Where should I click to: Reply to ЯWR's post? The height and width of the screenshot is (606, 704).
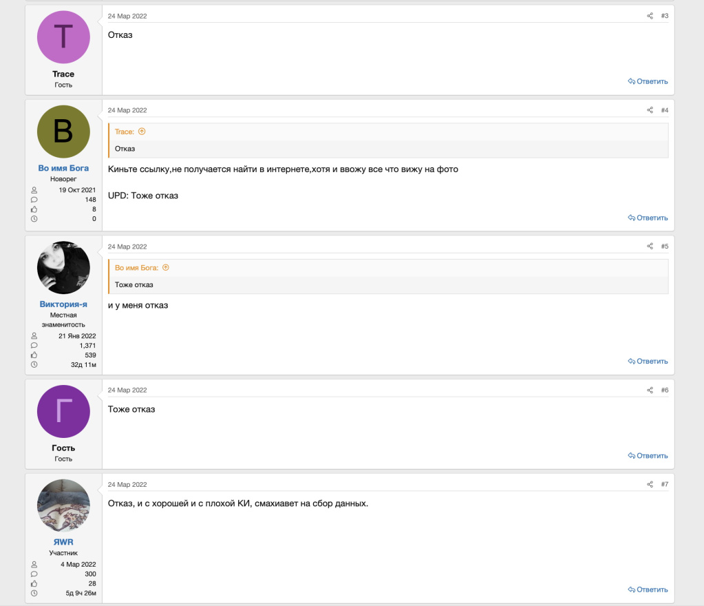click(648, 589)
